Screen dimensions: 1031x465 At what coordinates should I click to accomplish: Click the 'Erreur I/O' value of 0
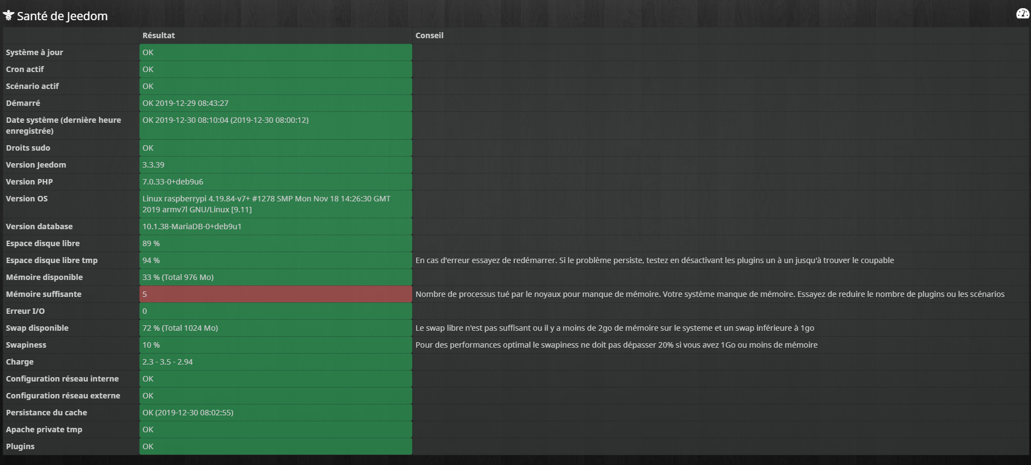click(x=145, y=311)
